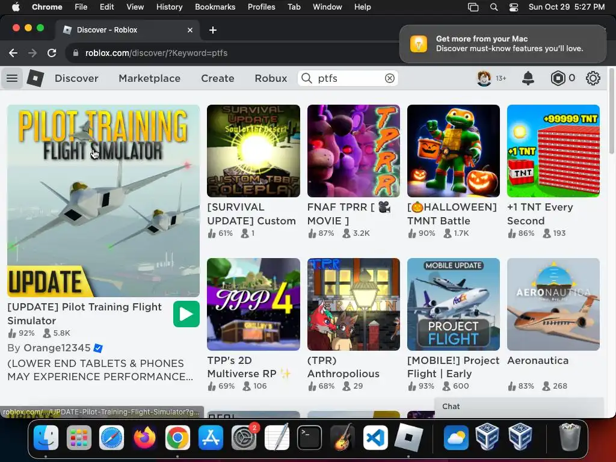The image size is (616, 462).
Task: Open TextEdit from the Dock
Action: [277, 437]
